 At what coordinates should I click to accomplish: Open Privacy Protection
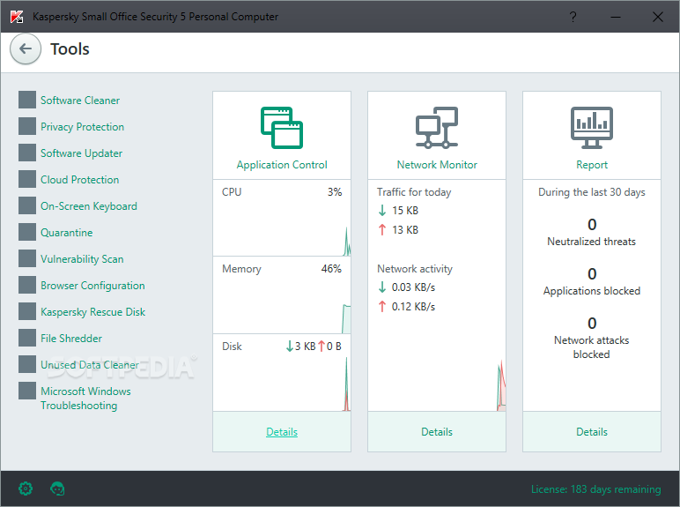tap(83, 127)
